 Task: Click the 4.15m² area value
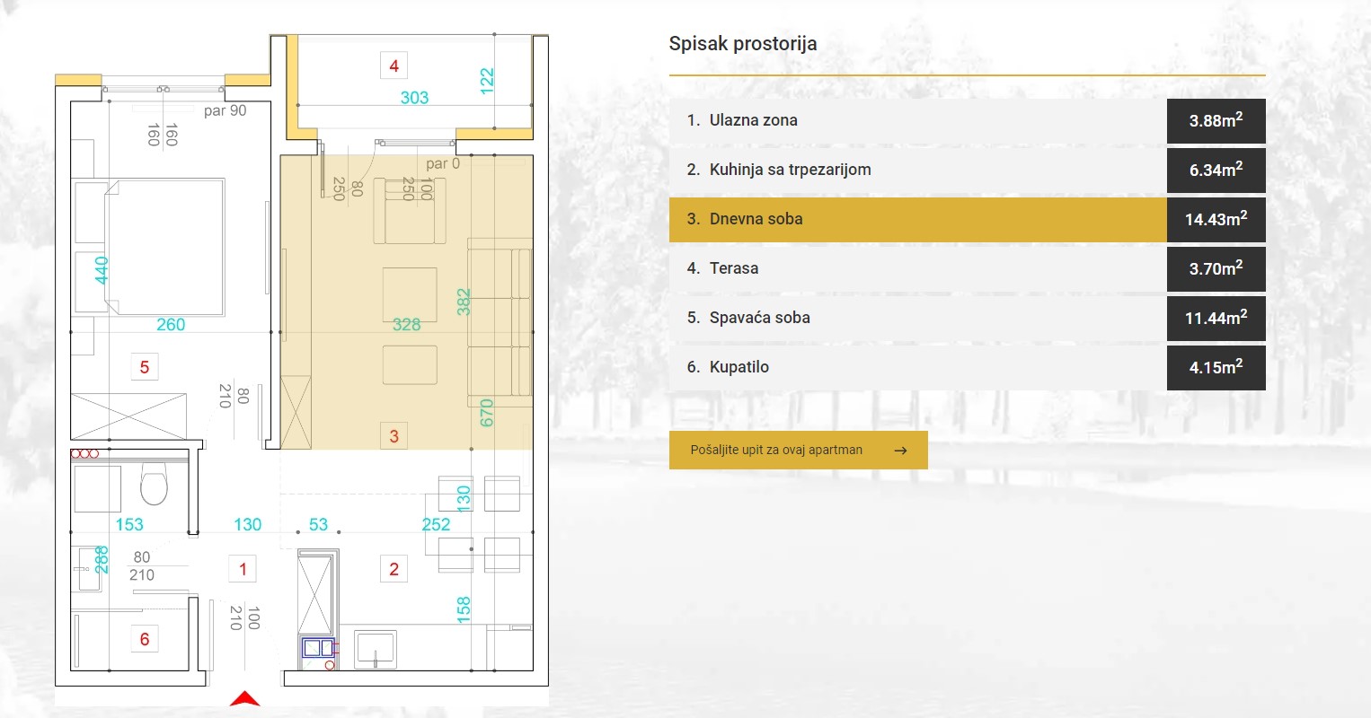tap(1216, 368)
